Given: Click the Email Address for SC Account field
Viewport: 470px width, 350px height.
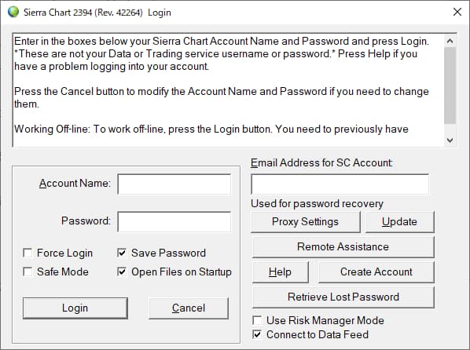Looking at the screenshot, I should coord(340,184).
